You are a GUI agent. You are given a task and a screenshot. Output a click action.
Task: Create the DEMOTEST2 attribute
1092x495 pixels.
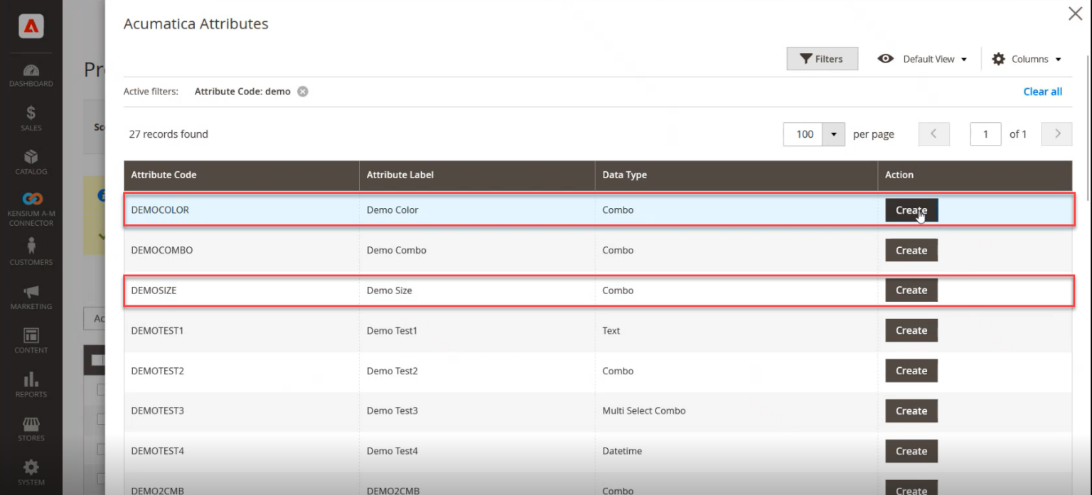(911, 371)
